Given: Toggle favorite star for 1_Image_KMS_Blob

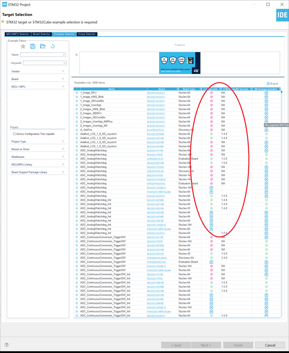Looking at the screenshot, I should point(77,97).
